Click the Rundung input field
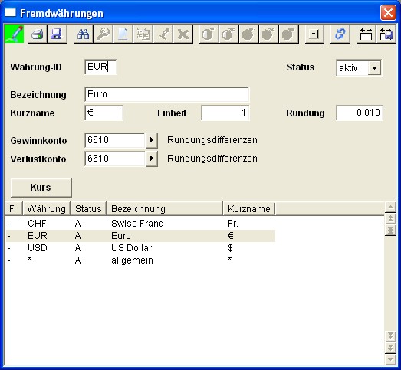 coord(360,113)
